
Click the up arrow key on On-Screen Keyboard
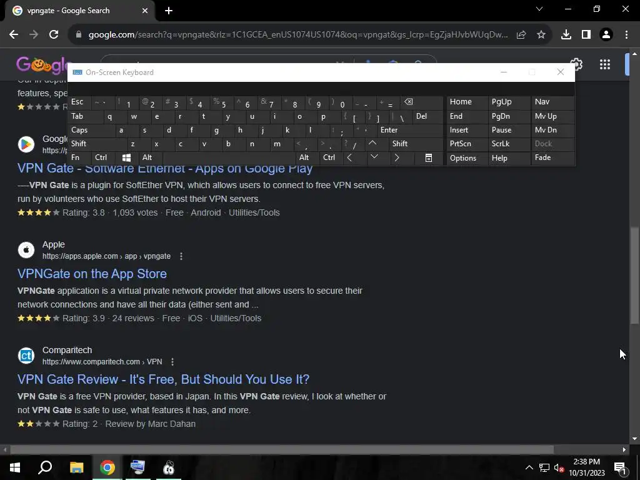[x=372, y=144]
